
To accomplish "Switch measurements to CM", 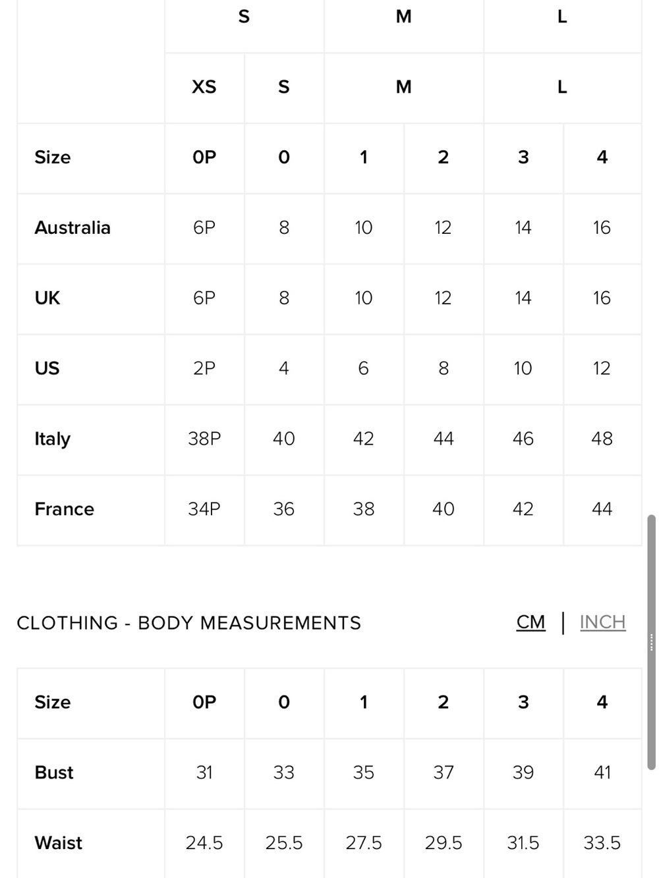I will tap(530, 622).
